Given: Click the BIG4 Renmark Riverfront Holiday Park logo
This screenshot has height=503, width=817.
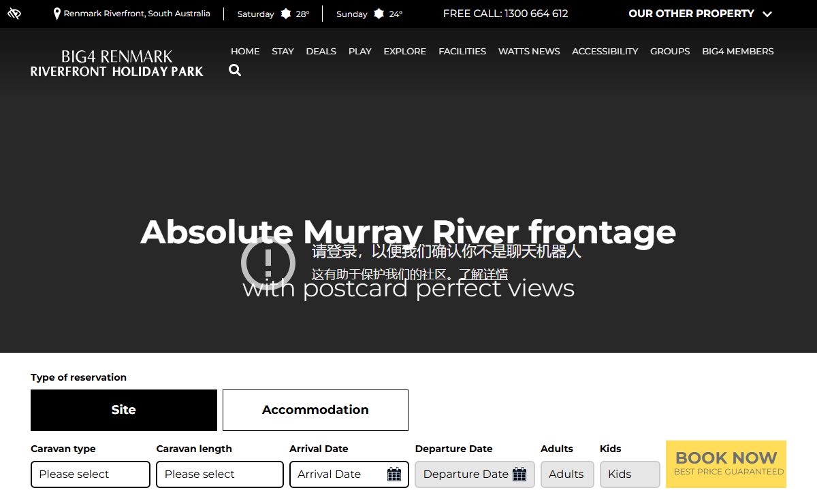Looking at the screenshot, I should 117,63.
